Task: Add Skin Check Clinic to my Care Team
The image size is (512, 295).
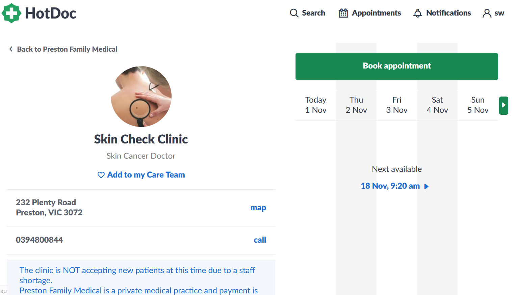Action: pos(146,175)
